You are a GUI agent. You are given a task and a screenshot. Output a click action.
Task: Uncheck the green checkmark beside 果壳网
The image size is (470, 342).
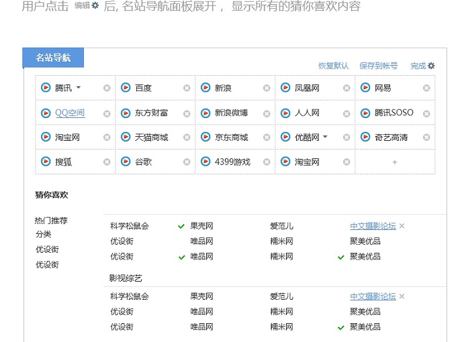[181, 226]
